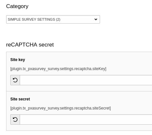Select the recaptcha.siteSecret constant path text
The image size is (152, 135).
tap(61, 108)
